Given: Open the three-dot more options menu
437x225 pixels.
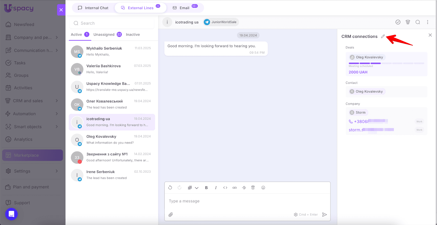Looking at the screenshot, I should coord(427,22).
